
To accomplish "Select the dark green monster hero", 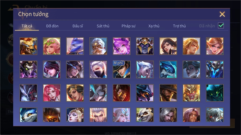I will [x=215, y=93].
